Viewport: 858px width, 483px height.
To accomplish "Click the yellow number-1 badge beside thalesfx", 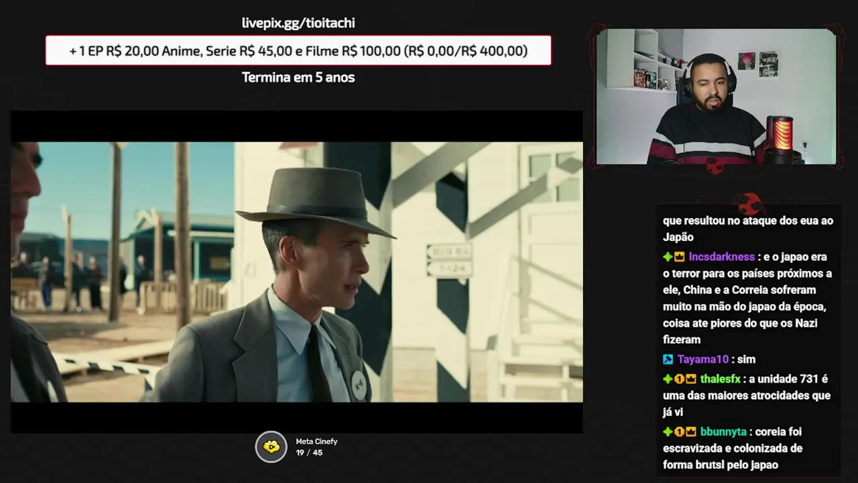I will 679,379.
